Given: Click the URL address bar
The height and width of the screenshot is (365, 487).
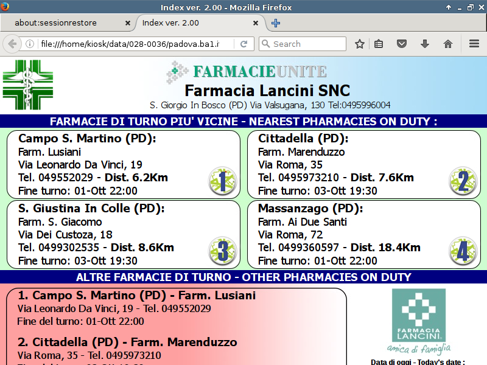Looking at the screenshot, I should tap(134, 44).
